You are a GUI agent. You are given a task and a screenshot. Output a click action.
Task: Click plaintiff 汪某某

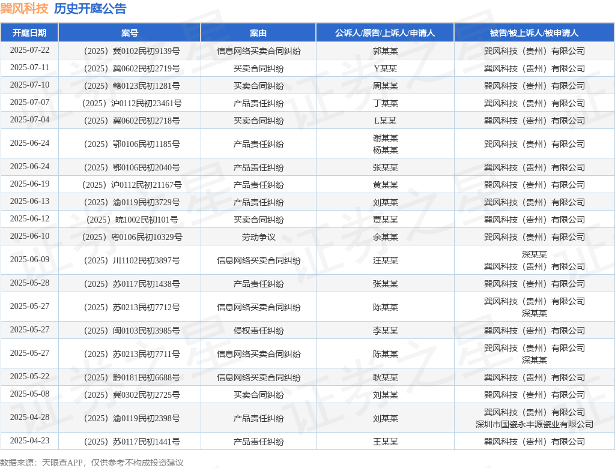385,260
